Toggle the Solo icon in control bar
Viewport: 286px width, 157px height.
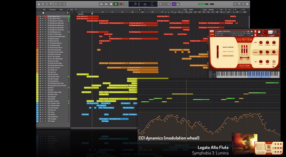coord(169,4)
